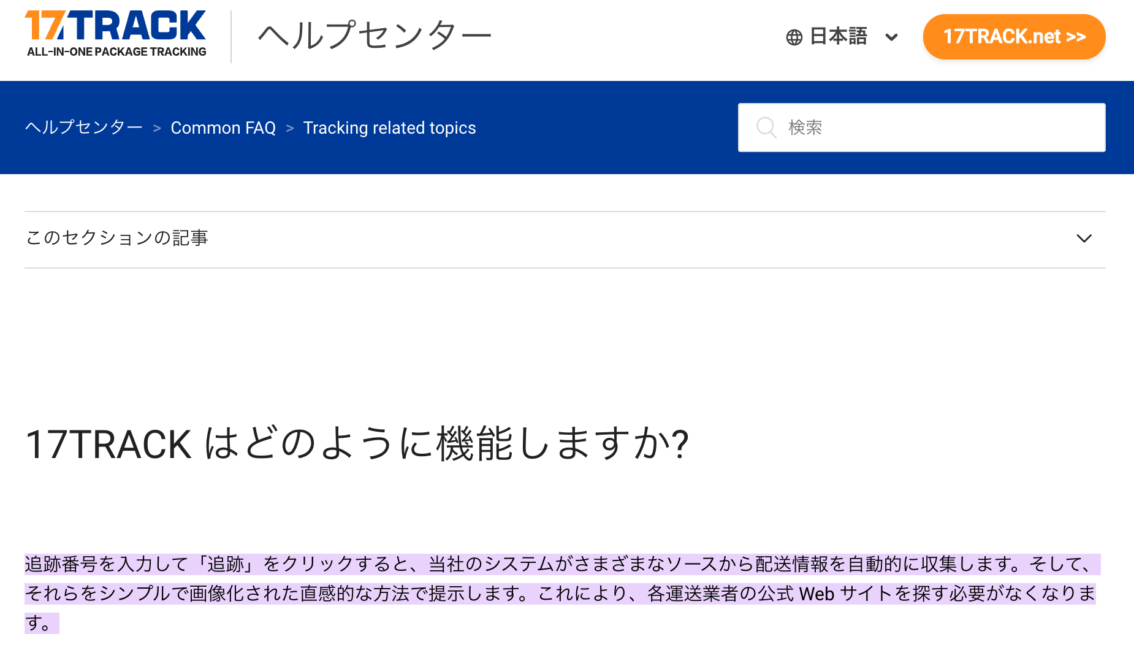Click the ALL-IN-ONE PACKAGE TRACKING tagline

pos(116,52)
